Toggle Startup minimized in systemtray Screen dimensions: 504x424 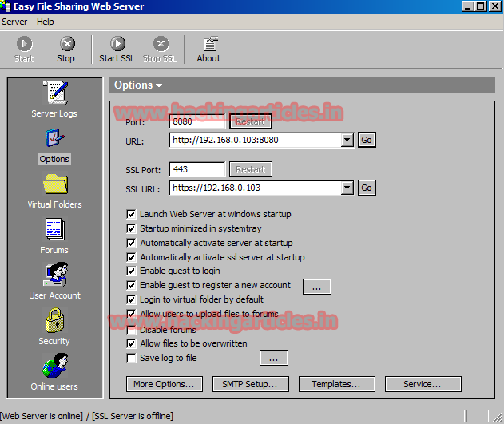tap(131, 228)
